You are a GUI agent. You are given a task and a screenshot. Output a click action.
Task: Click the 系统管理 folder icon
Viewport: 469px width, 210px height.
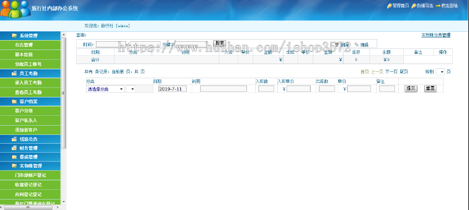14,35
